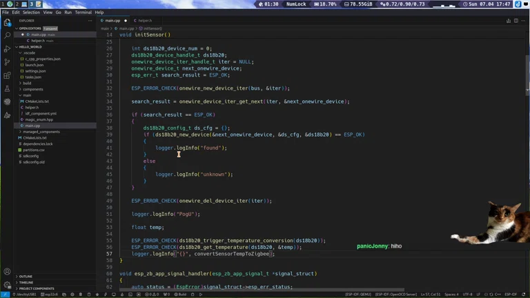The width and height of the screenshot is (530, 298).
Task: Expand the OUTLINE section
Action: (26, 277)
